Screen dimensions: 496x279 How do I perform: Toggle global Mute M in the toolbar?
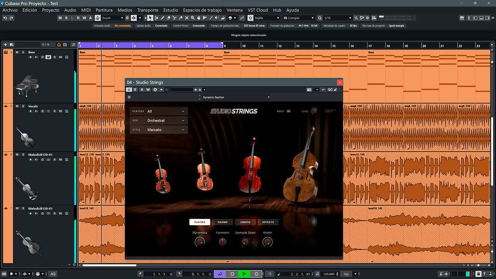tap(60, 18)
